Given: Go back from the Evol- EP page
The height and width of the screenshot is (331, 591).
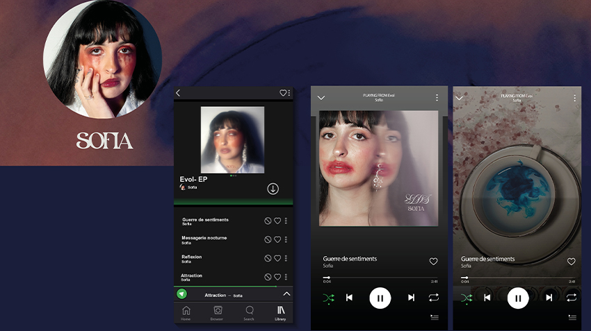Looking at the screenshot, I should coord(178,93).
